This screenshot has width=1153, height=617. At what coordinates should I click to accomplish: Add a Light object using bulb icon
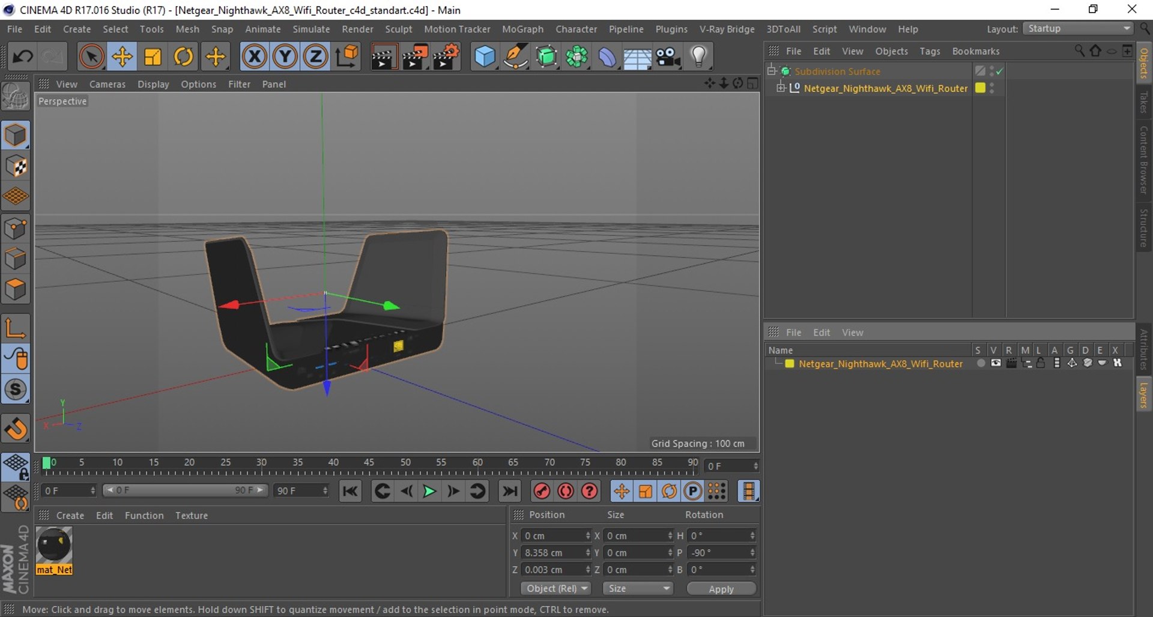[698, 57]
